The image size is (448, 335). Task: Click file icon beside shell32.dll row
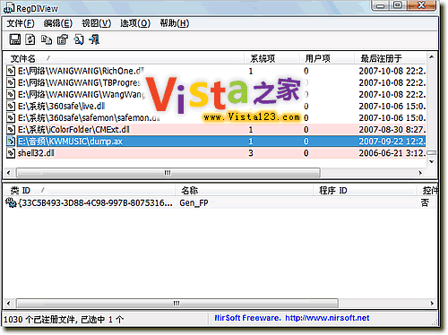click(11, 153)
